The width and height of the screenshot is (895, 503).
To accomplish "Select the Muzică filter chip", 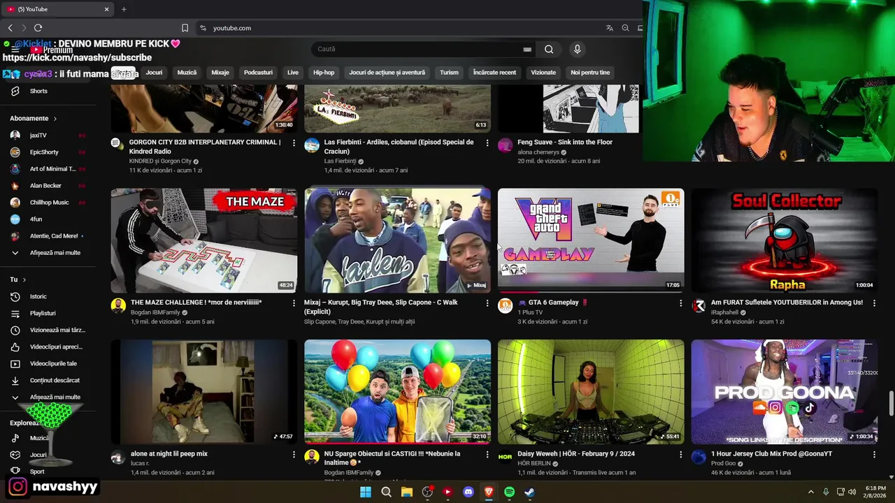I will point(187,73).
